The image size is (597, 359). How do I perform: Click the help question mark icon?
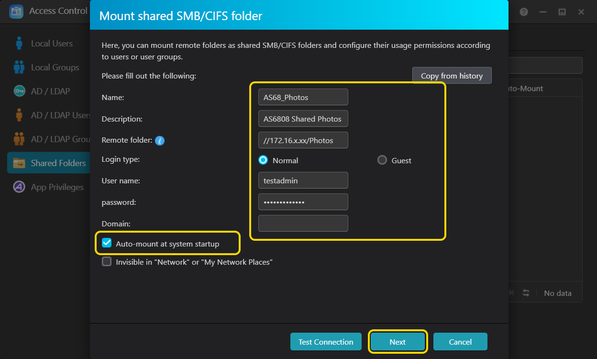coord(524,12)
